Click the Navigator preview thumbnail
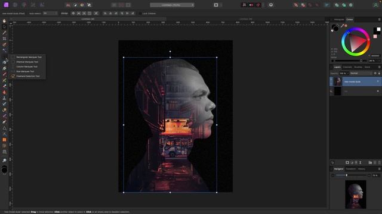 356,194
